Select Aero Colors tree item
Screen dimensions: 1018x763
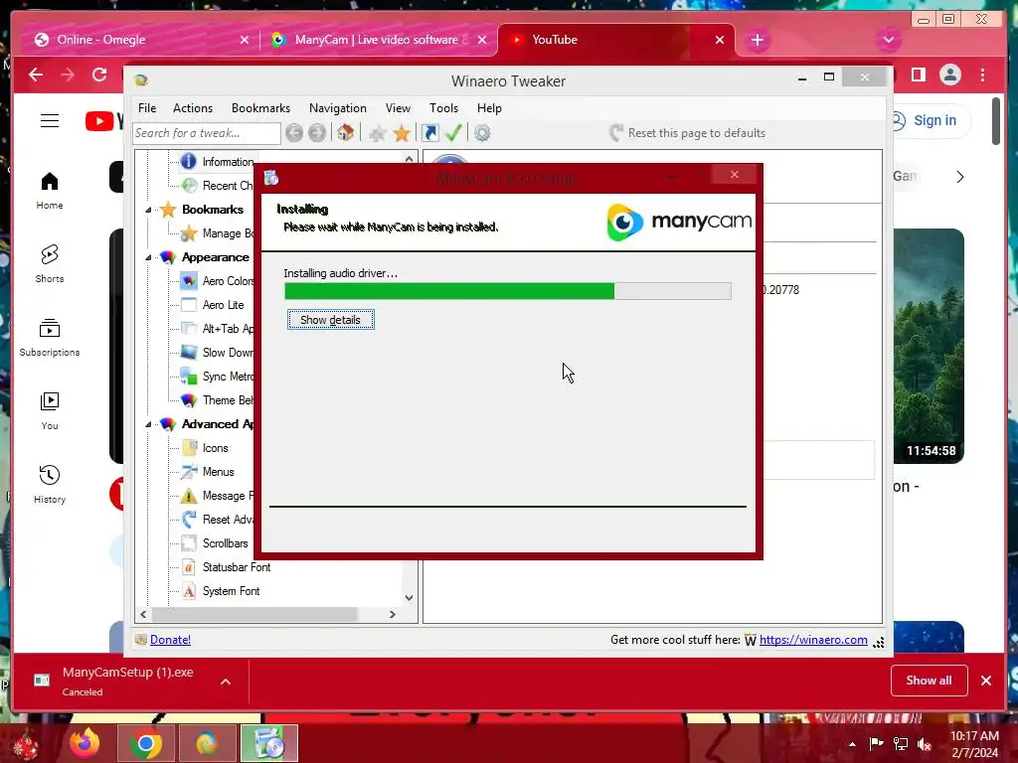click(218, 281)
